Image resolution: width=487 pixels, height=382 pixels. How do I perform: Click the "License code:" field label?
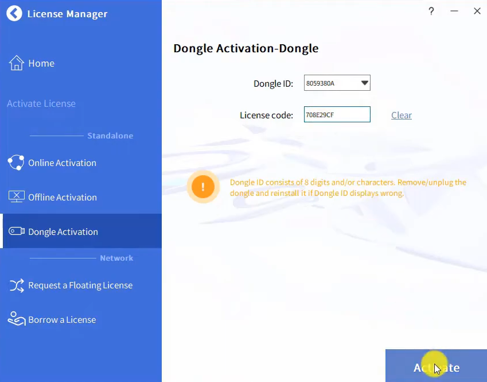pyautogui.click(x=267, y=115)
